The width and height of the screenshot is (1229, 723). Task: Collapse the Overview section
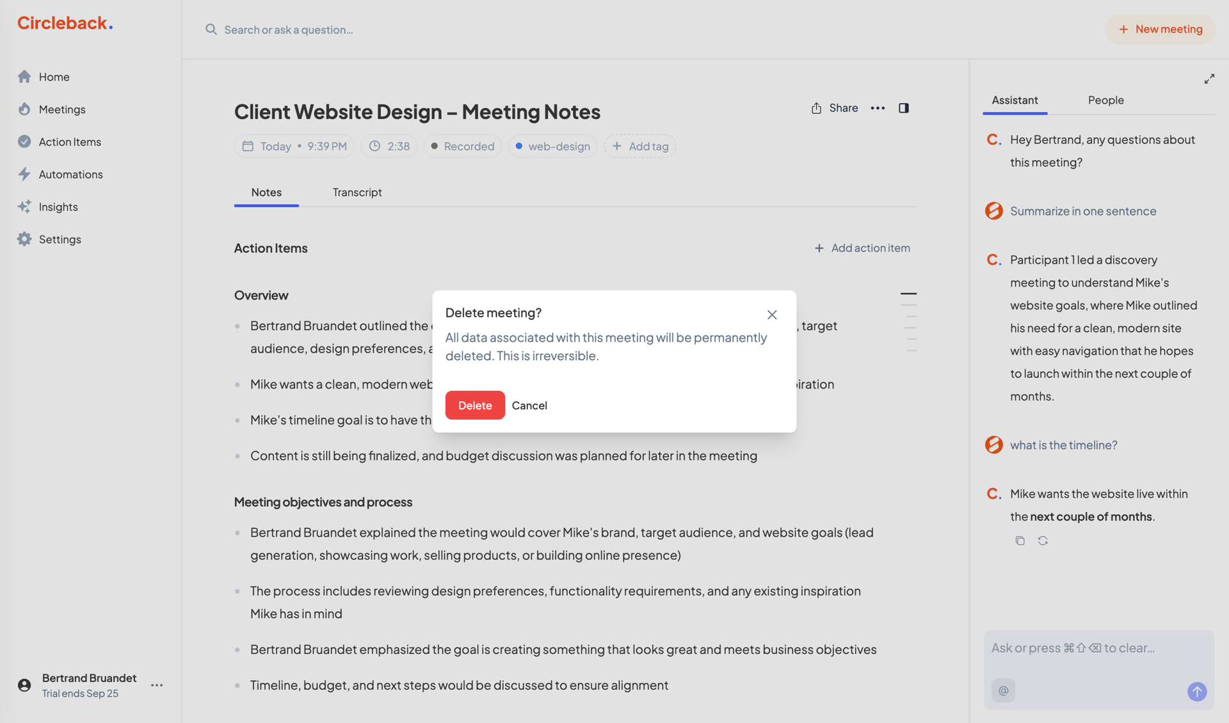click(x=909, y=294)
